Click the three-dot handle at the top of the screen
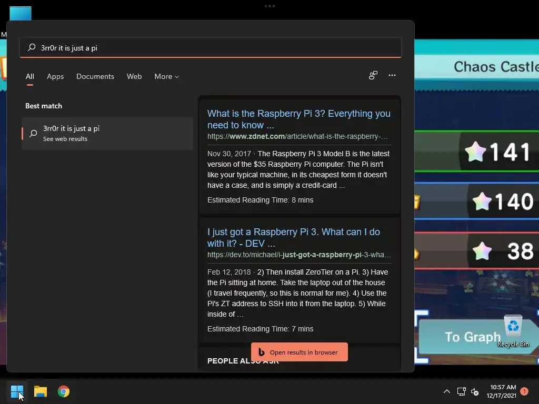539x404 pixels. pyautogui.click(x=270, y=6)
